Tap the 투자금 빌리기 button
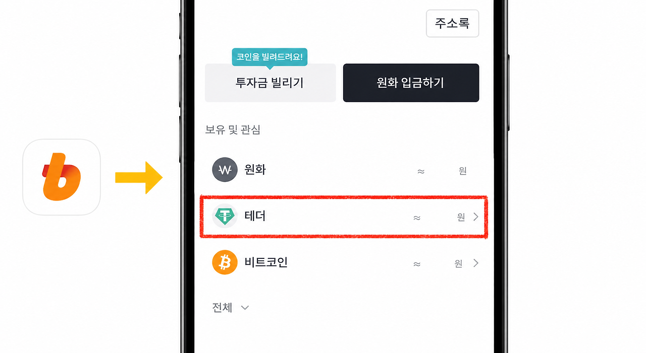The width and height of the screenshot is (646, 353). (x=270, y=83)
